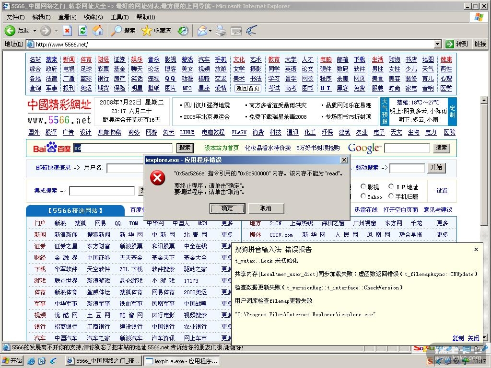Select the Yahoo radio button
This screenshot has width=491, height=368.
[363, 196]
